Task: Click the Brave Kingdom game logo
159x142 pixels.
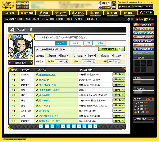Action: pos(8,5)
